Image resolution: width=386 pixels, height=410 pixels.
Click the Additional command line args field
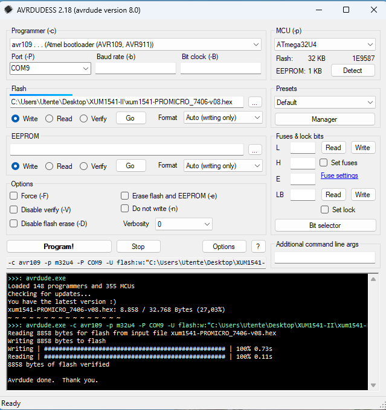(x=325, y=257)
